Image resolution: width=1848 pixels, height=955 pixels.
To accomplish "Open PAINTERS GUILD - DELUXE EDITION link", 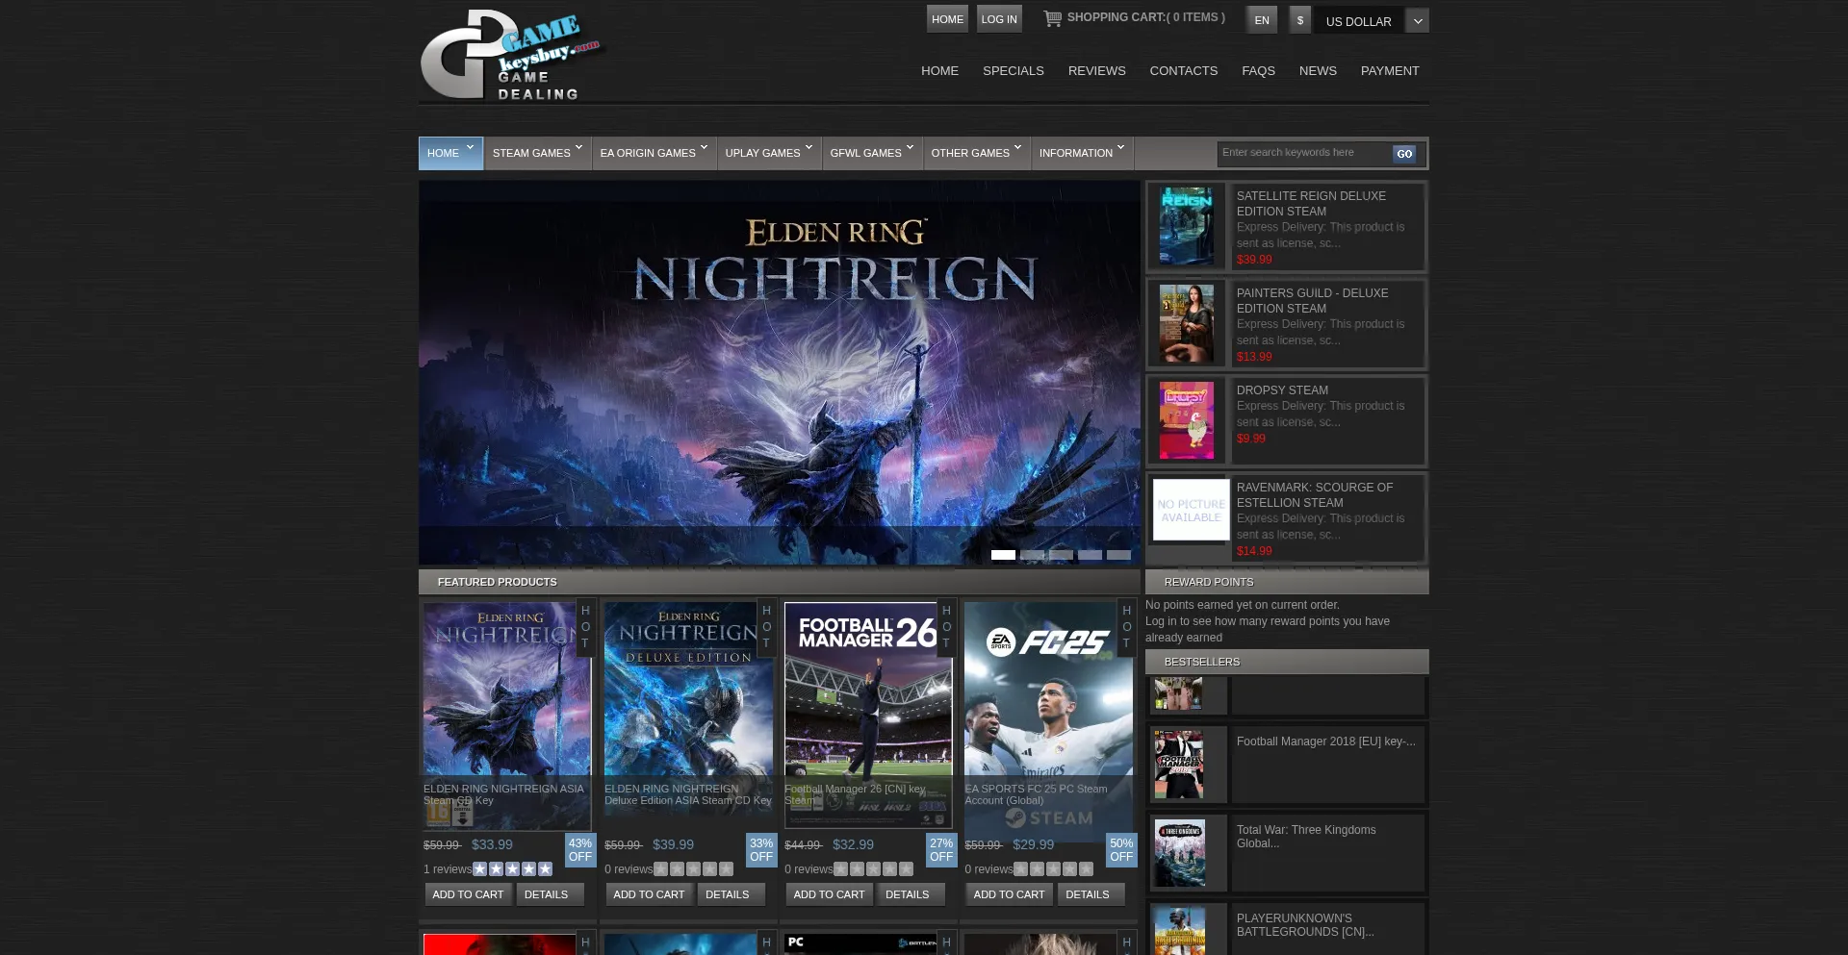I will pos(1312,301).
